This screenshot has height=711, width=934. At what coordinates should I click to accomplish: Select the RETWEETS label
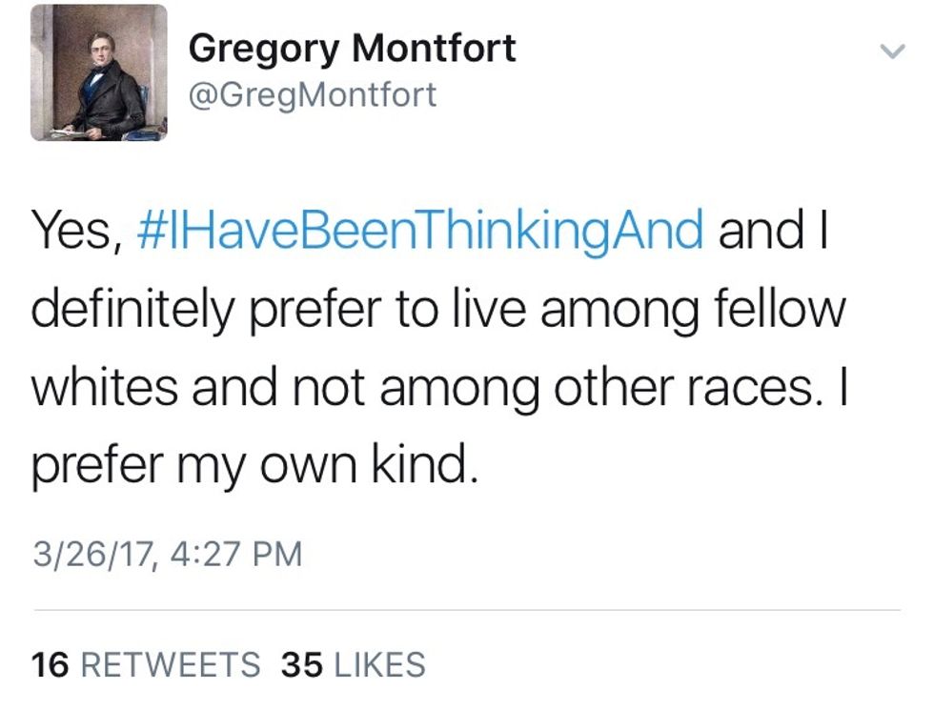point(168,664)
